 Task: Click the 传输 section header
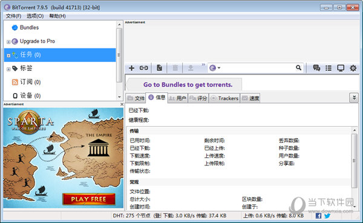[134, 131]
